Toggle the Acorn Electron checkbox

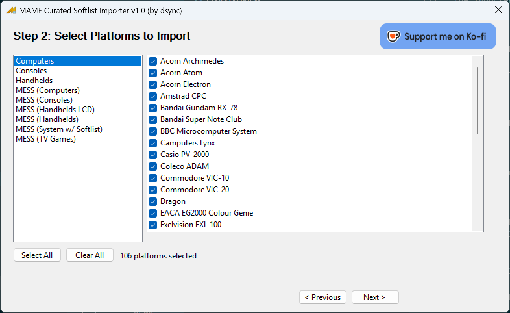pos(153,85)
